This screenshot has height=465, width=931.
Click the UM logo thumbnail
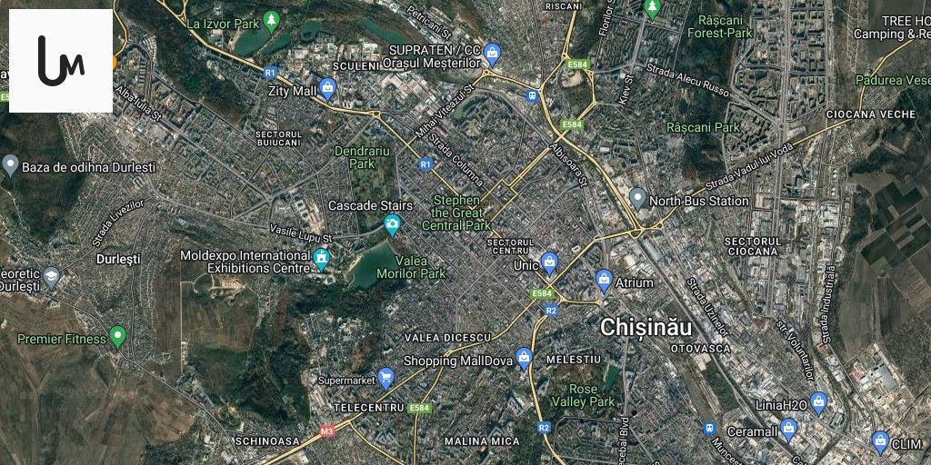(x=61, y=61)
